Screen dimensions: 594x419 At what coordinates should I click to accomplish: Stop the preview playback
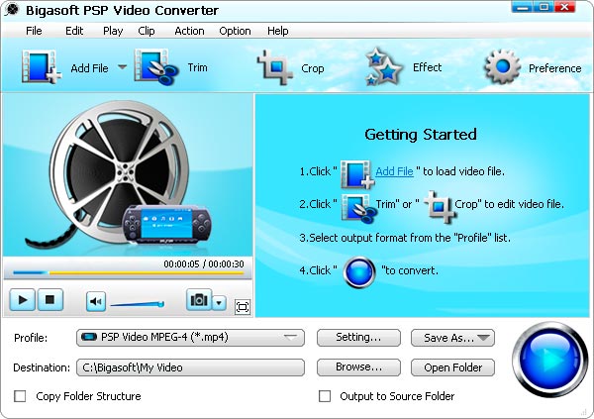49,300
